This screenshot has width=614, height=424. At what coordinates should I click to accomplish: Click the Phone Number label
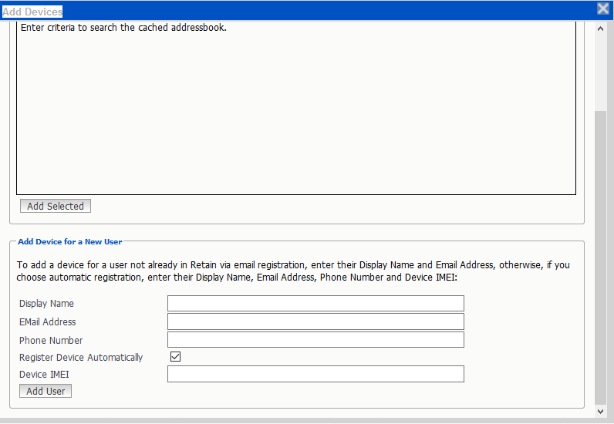[x=51, y=341]
